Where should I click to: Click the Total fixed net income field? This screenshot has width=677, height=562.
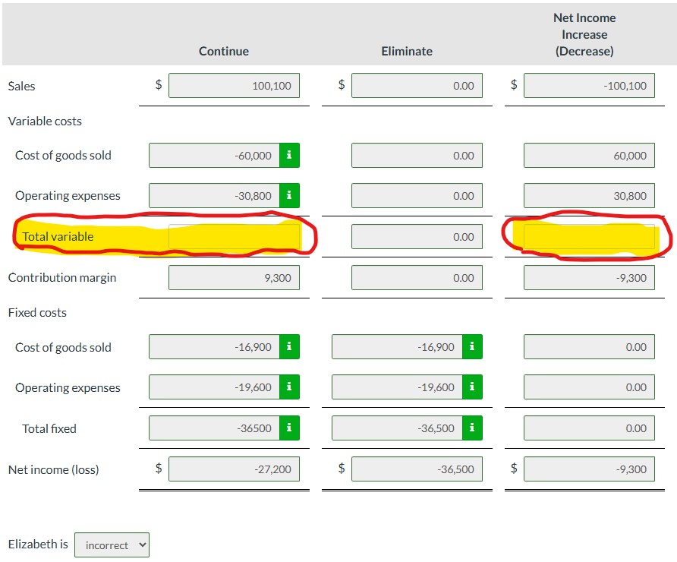[x=590, y=428]
